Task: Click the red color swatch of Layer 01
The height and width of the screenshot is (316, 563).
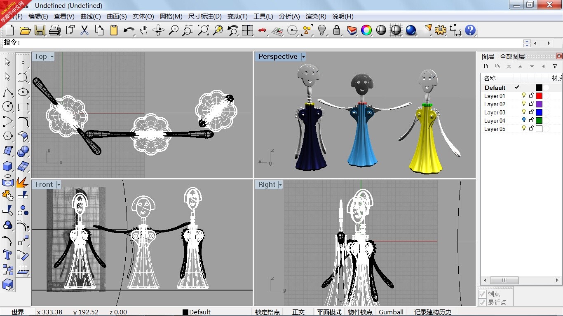Action: click(x=539, y=95)
